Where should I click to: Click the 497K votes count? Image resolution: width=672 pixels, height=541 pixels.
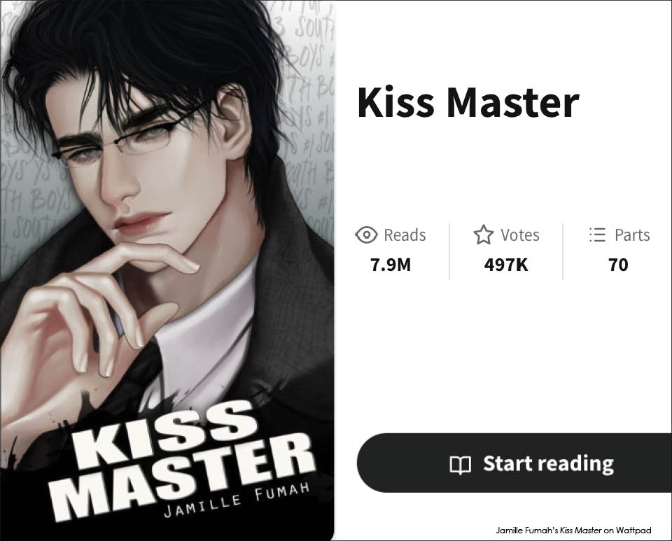(505, 265)
